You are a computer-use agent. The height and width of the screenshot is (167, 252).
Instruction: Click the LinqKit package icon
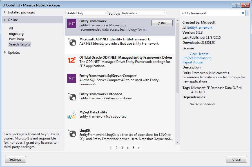tap(72, 133)
